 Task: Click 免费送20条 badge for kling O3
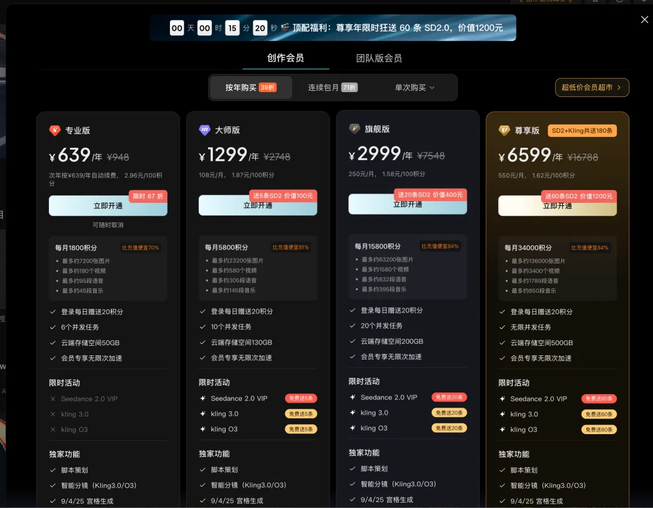[449, 428]
